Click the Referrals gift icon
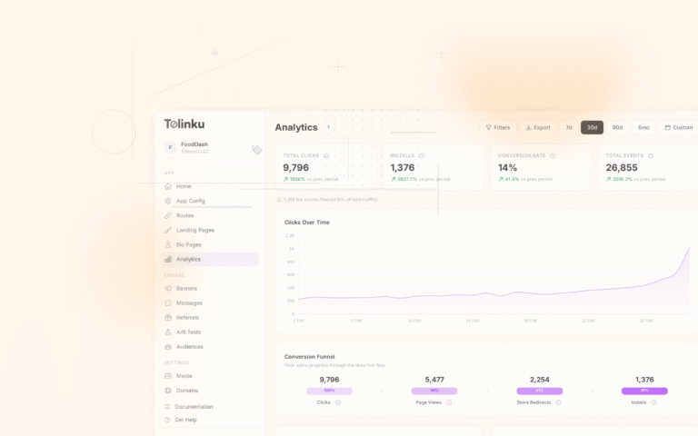 (x=168, y=318)
